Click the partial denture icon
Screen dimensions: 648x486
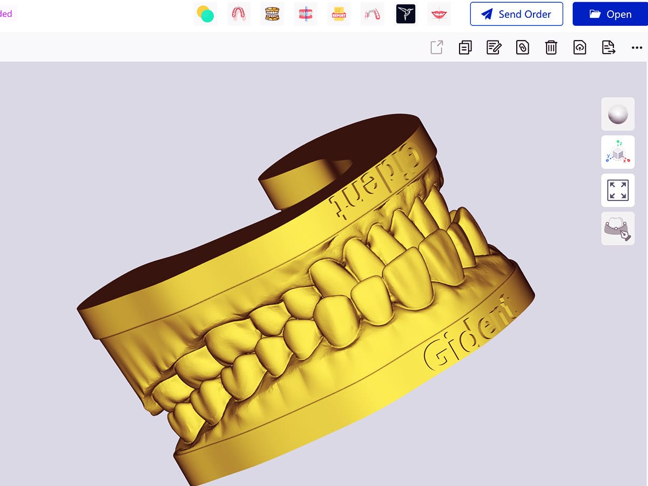pos(373,14)
